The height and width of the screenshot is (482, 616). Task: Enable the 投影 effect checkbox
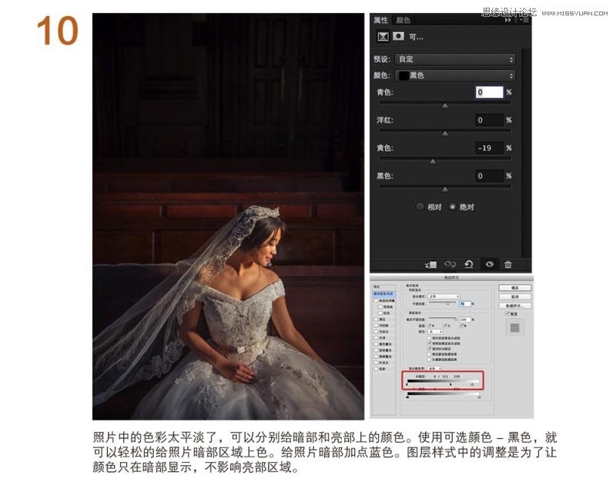(x=376, y=369)
